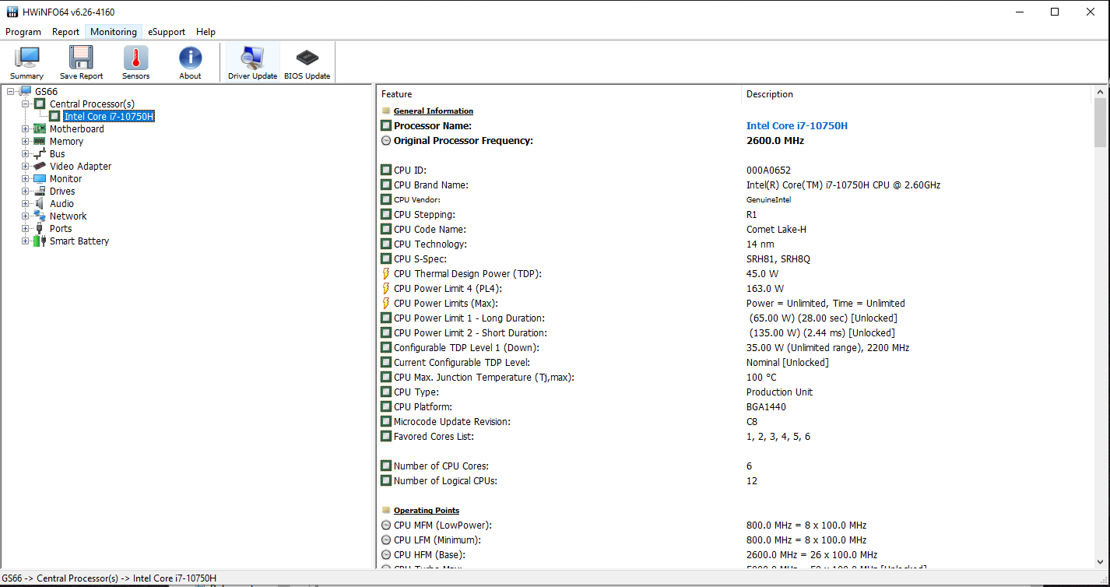The width and height of the screenshot is (1110, 587).
Task: Expand the Motherboard tree node
Action: 26,129
